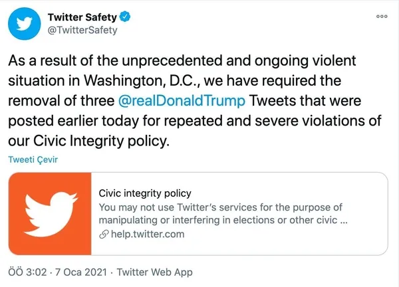Click the words 'posted earlier today' in the tweet
Viewport: 399px width, 287px height.
70,122
